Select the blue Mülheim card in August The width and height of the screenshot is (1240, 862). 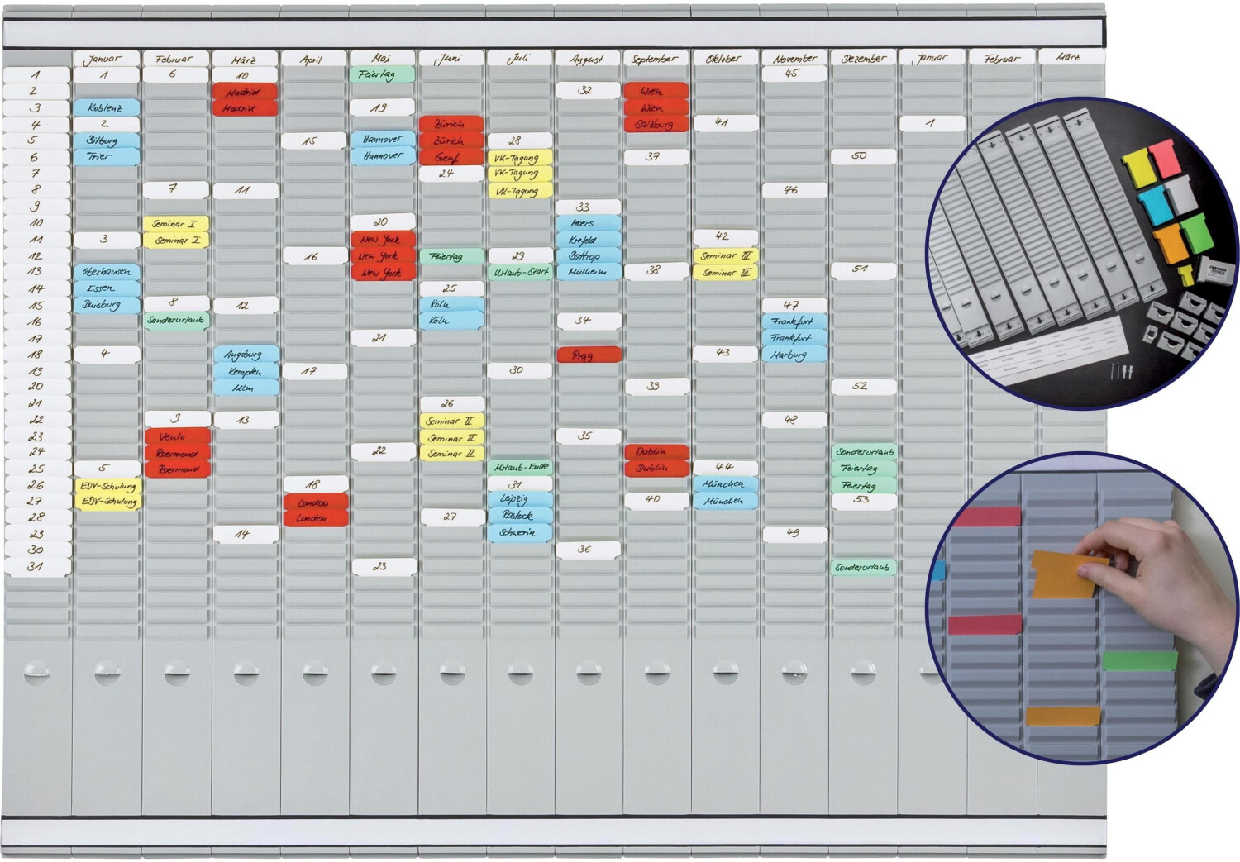click(x=588, y=272)
